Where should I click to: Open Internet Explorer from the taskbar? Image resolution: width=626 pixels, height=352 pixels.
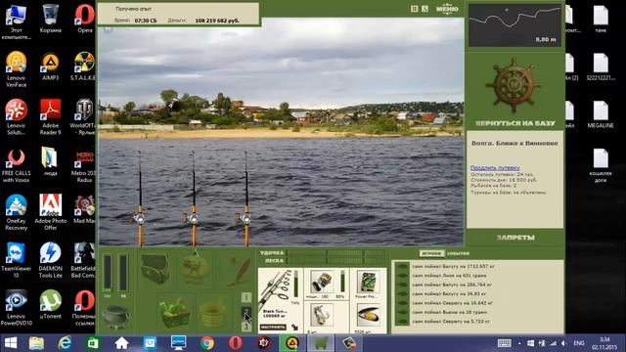[65, 343]
